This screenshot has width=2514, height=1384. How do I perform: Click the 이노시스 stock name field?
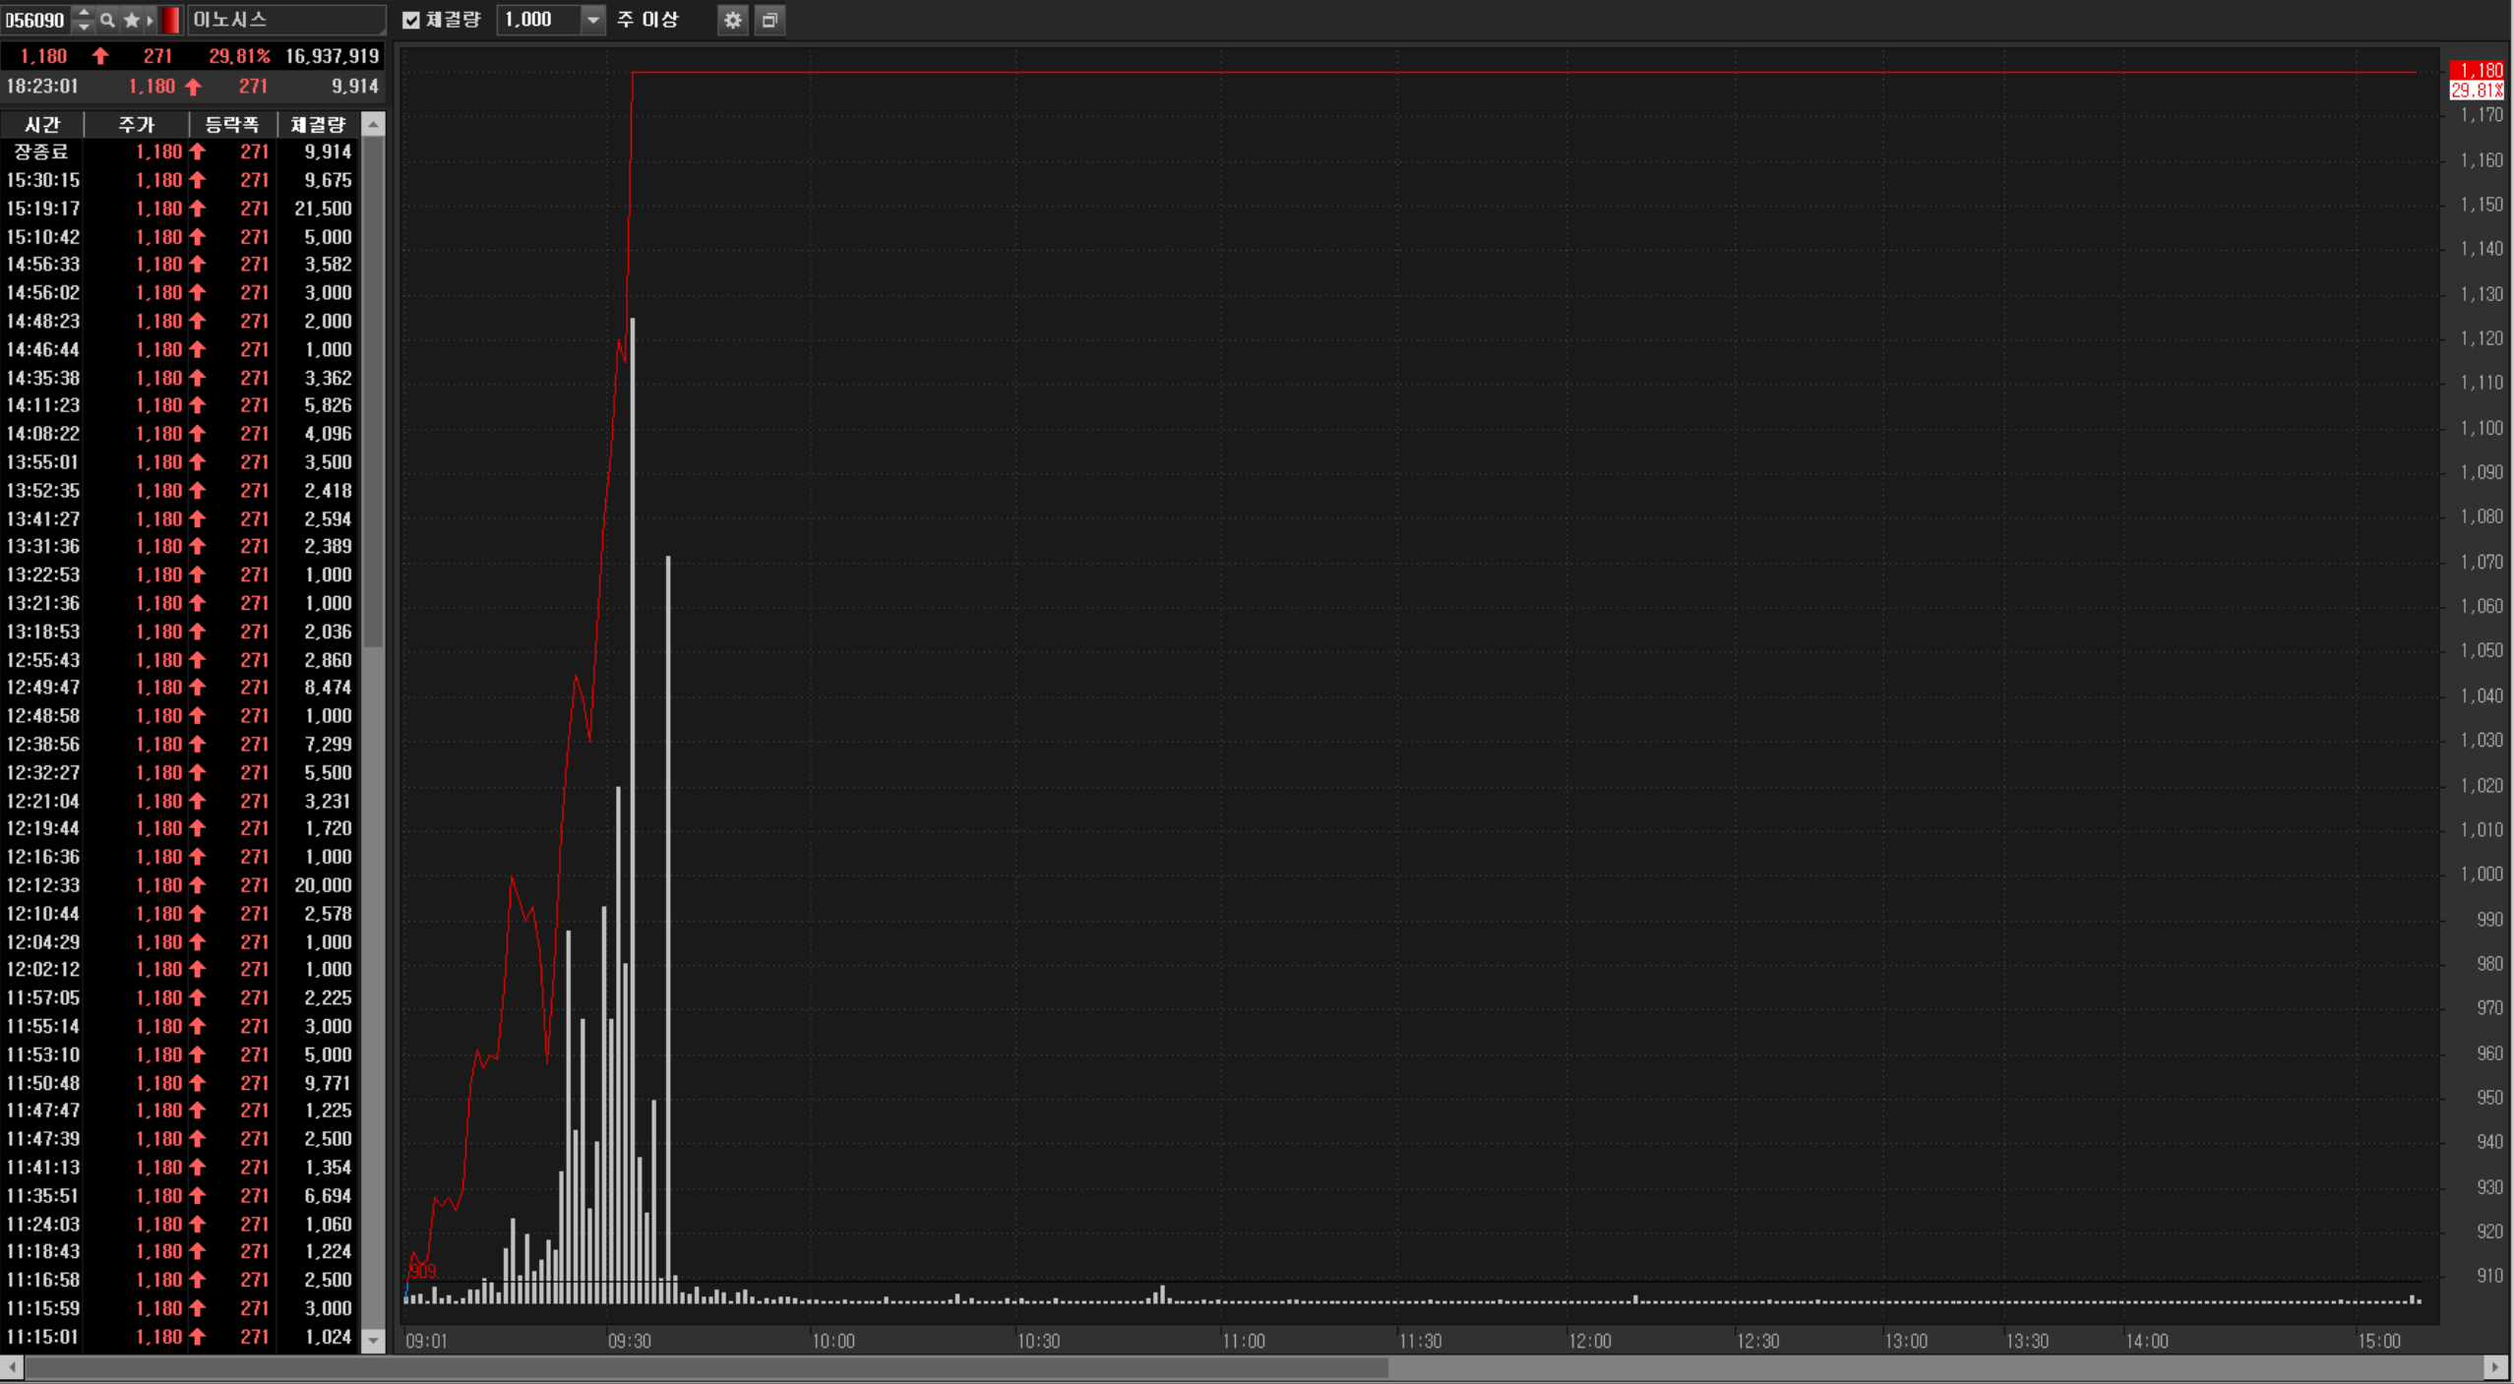(x=285, y=20)
